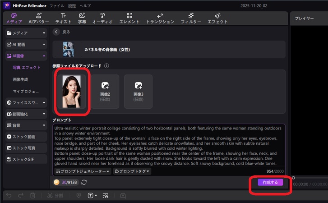Open the ファイル menu
This screenshot has width=328, height=203.
(x=56, y=6)
